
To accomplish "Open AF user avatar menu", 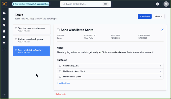I will pyautogui.click(x=166, y=4).
